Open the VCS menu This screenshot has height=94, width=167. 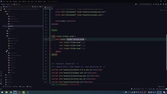(x=36, y=2)
